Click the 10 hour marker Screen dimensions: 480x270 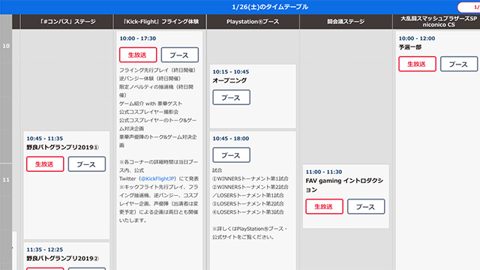click(6, 46)
